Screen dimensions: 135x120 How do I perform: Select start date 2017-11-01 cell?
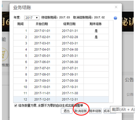pyautogui.click(x=42, y=93)
